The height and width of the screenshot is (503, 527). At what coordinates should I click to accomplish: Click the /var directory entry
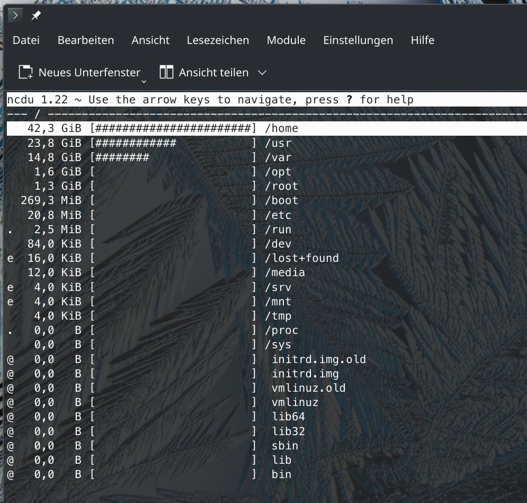278,157
